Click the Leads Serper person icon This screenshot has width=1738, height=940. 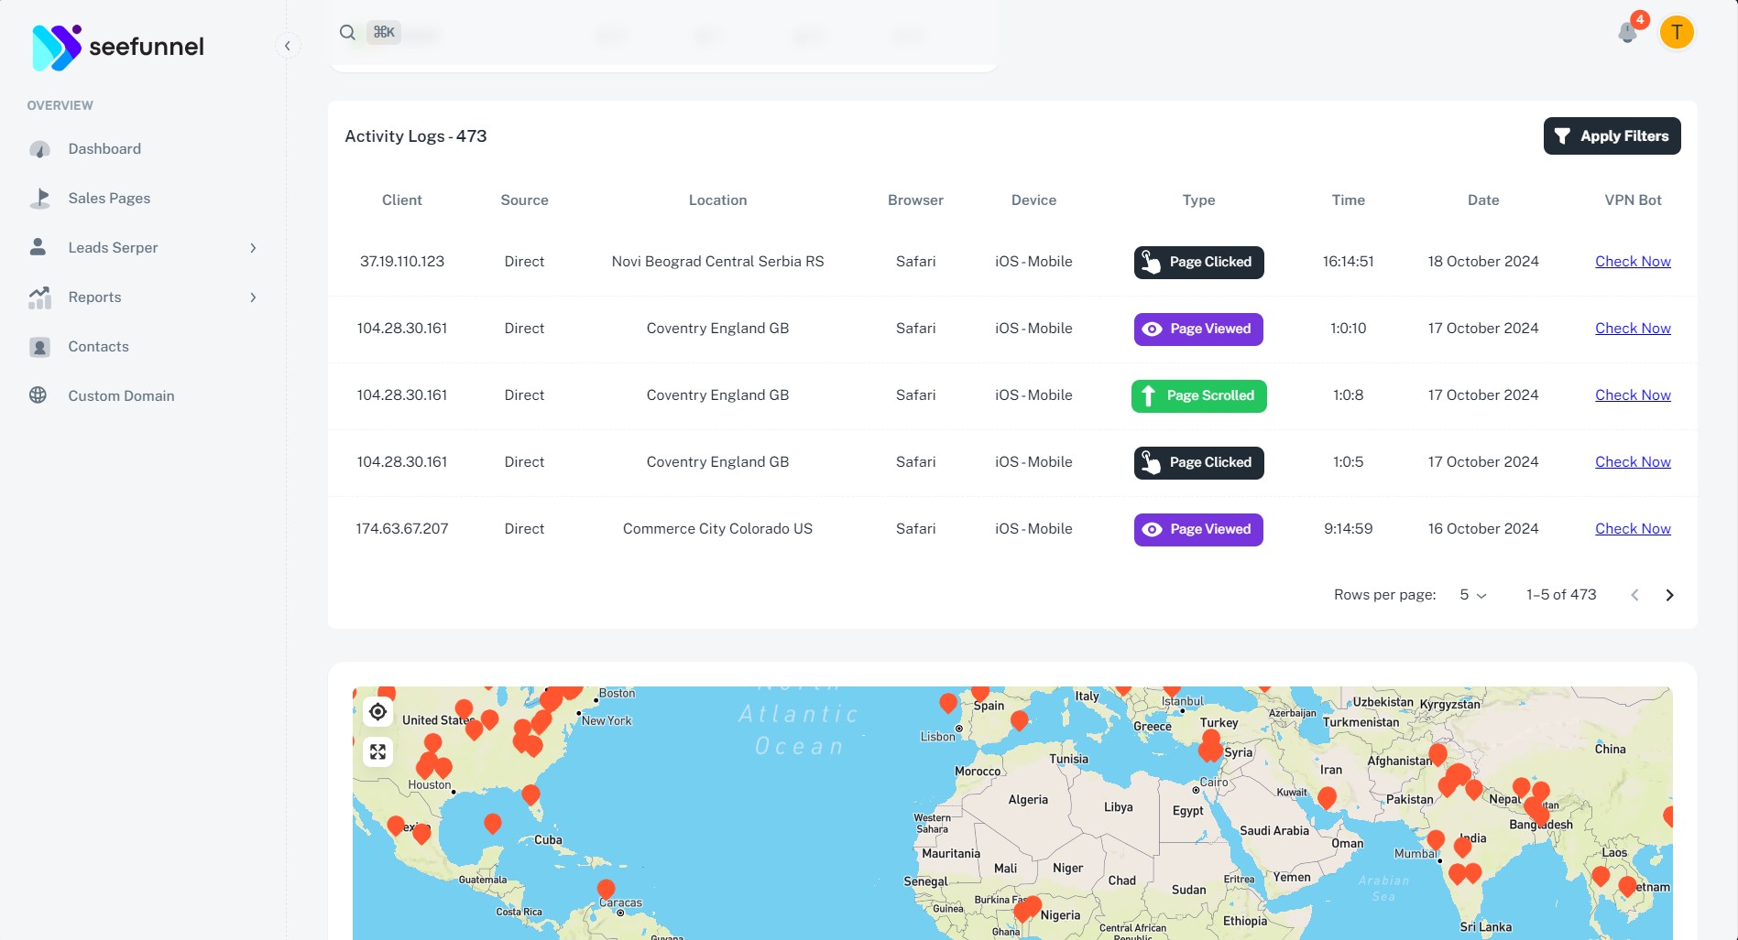point(38,247)
